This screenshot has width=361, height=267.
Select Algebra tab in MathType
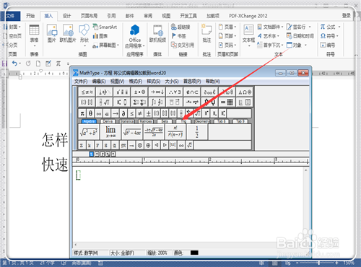click(x=89, y=121)
